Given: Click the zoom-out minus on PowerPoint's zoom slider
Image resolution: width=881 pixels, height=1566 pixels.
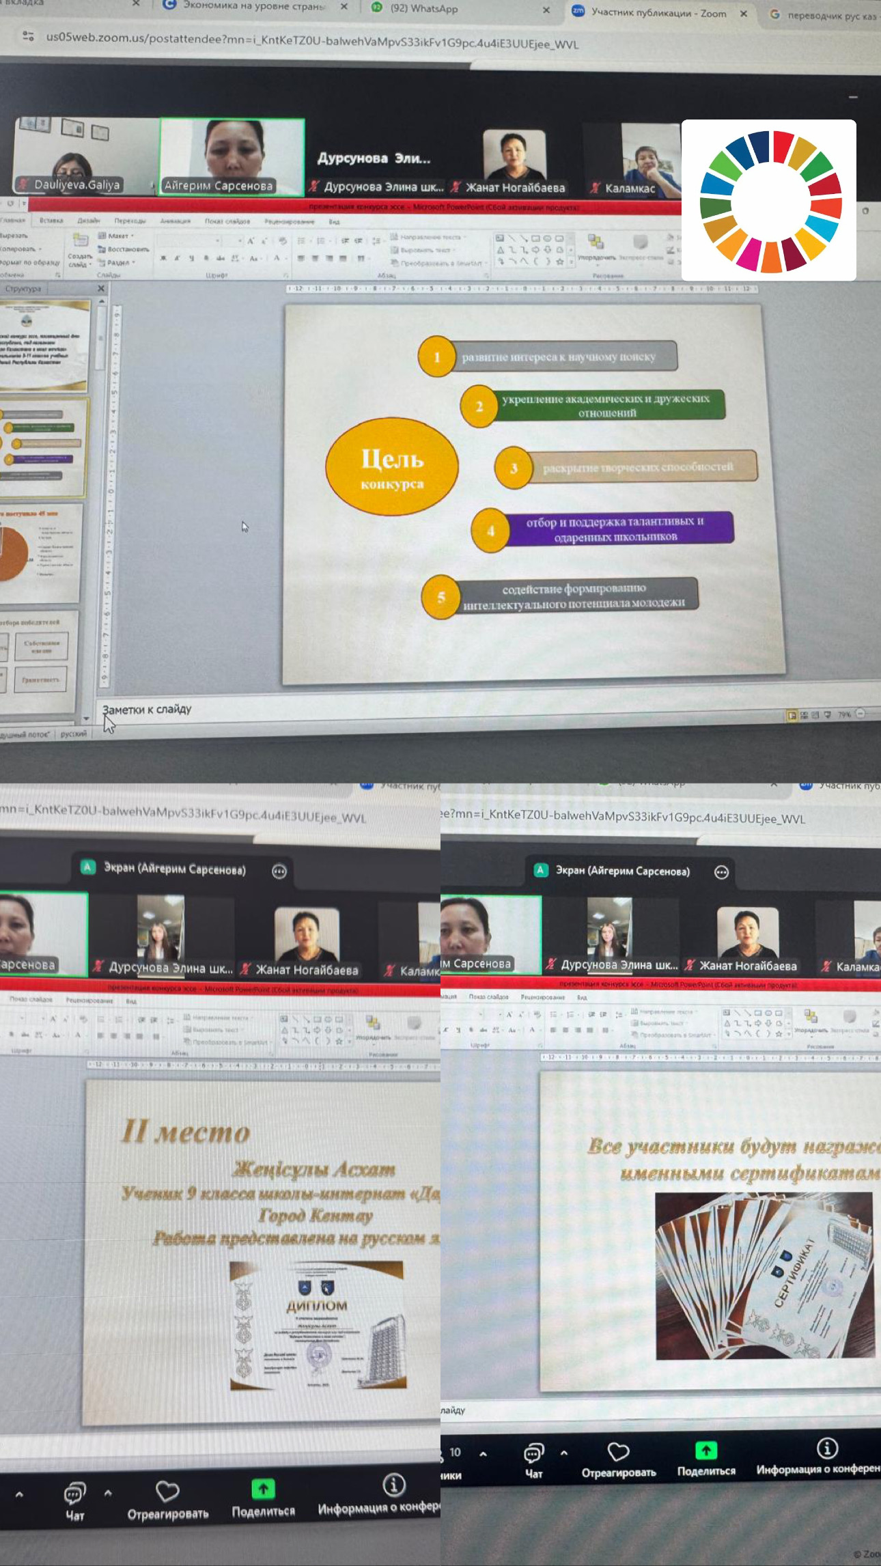Looking at the screenshot, I should [861, 714].
